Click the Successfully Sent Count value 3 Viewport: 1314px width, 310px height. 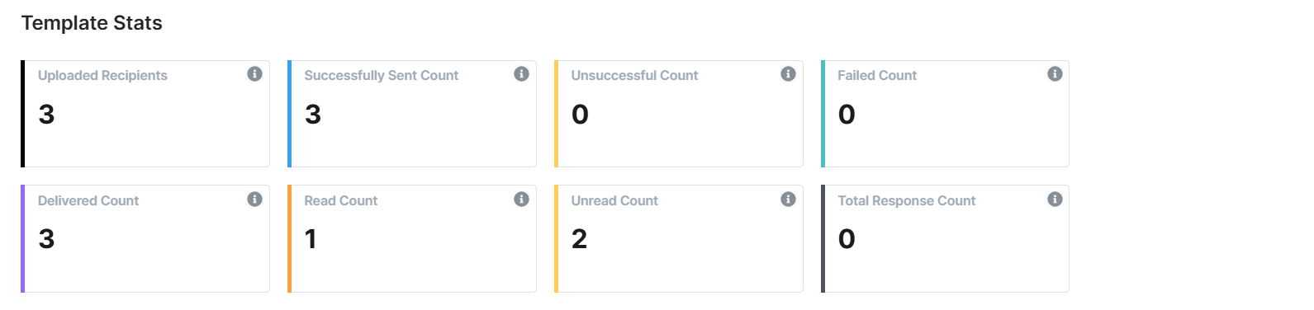click(x=313, y=115)
